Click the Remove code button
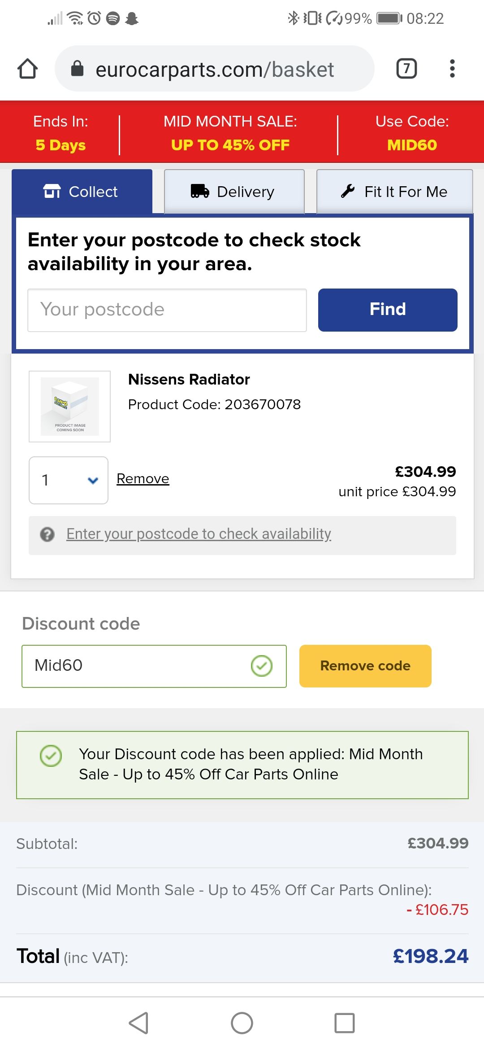The height and width of the screenshot is (1050, 484). (x=365, y=666)
